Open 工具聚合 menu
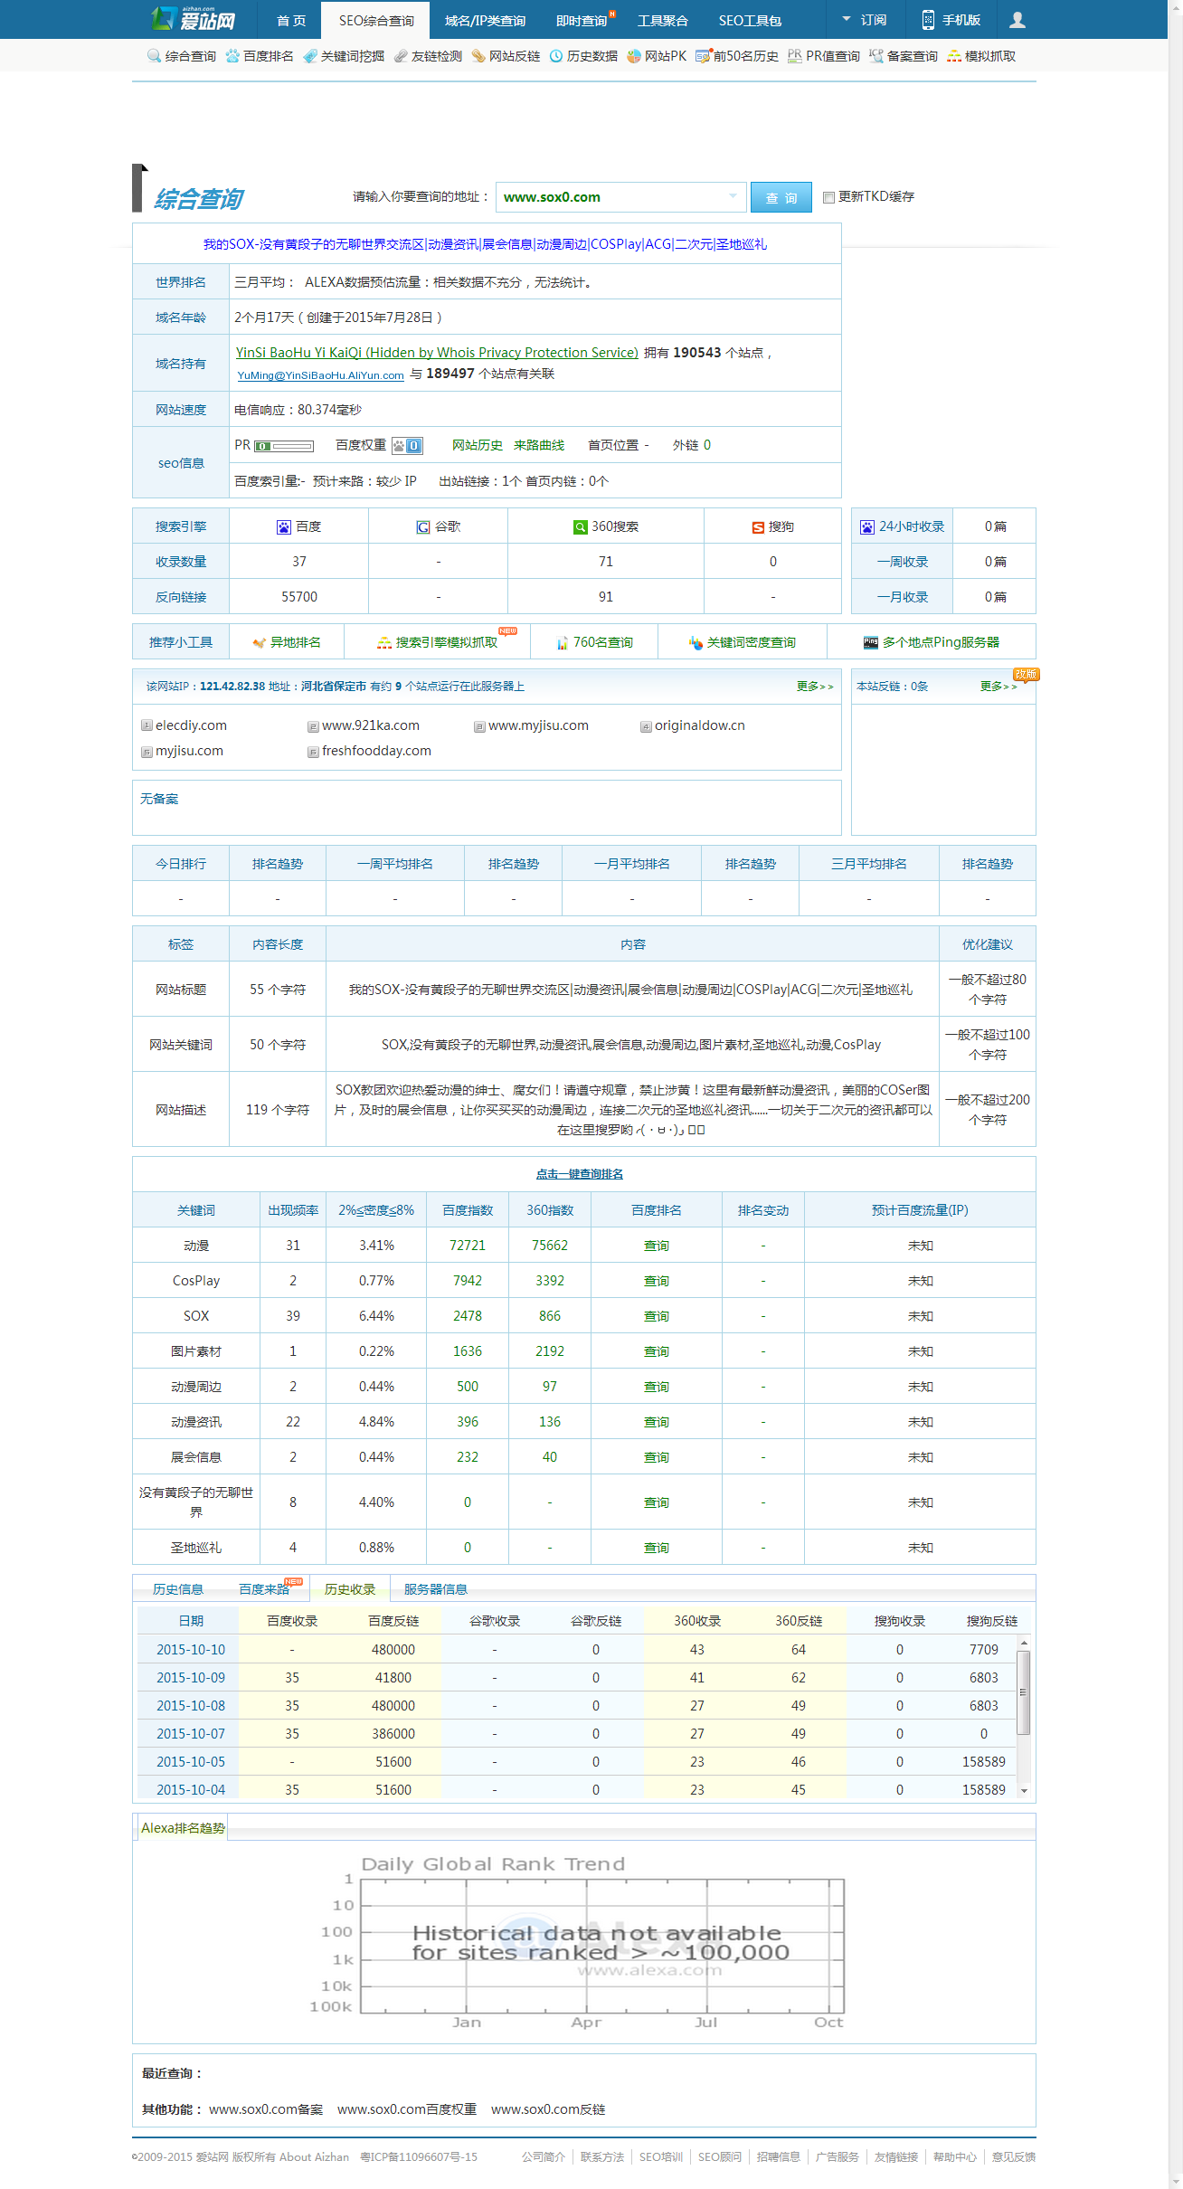This screenshot has width=1183, height=2189. [663, 20]
